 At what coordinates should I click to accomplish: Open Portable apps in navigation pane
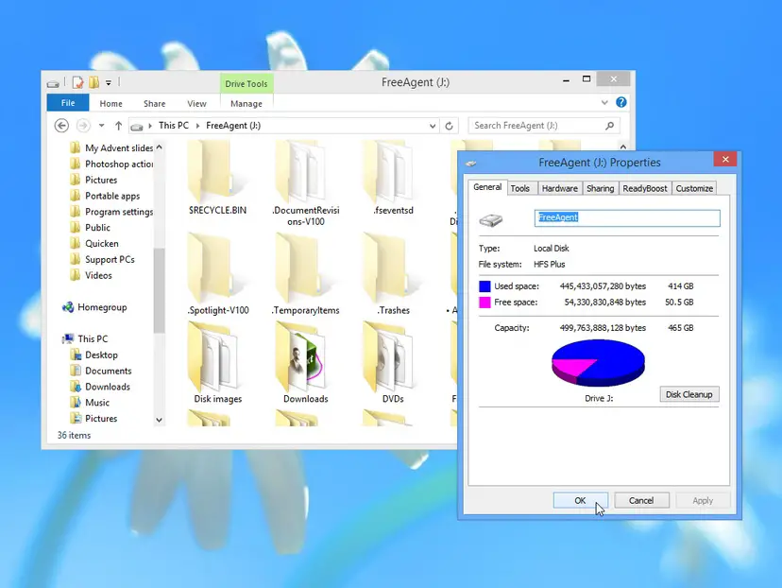click(x=106, y=196)
